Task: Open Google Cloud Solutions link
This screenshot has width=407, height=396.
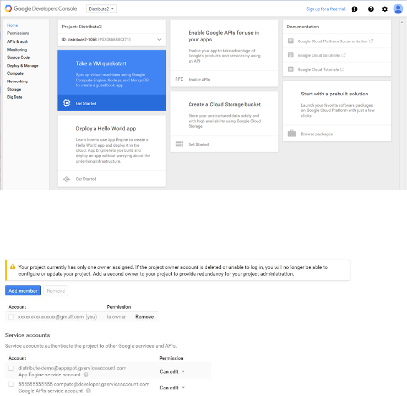Action: [318, 55]
